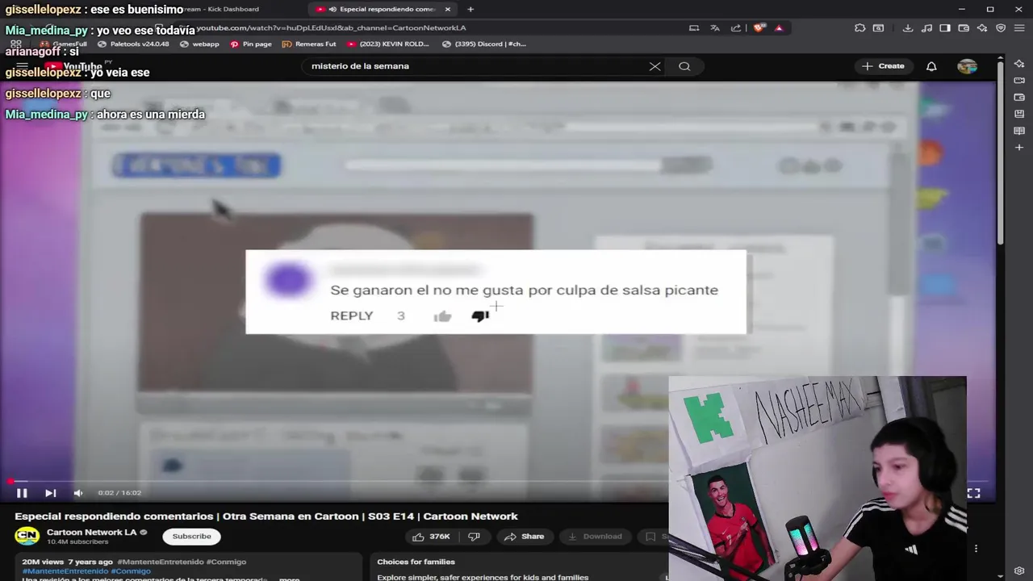This screenshot has width=1033, height=581.
Task: Open the (3395) Discord bookmark
Action: pos(484,44)
